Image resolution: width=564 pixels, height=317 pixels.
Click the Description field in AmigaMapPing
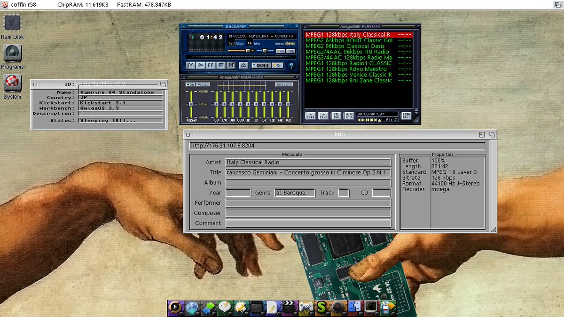[120, 114]
